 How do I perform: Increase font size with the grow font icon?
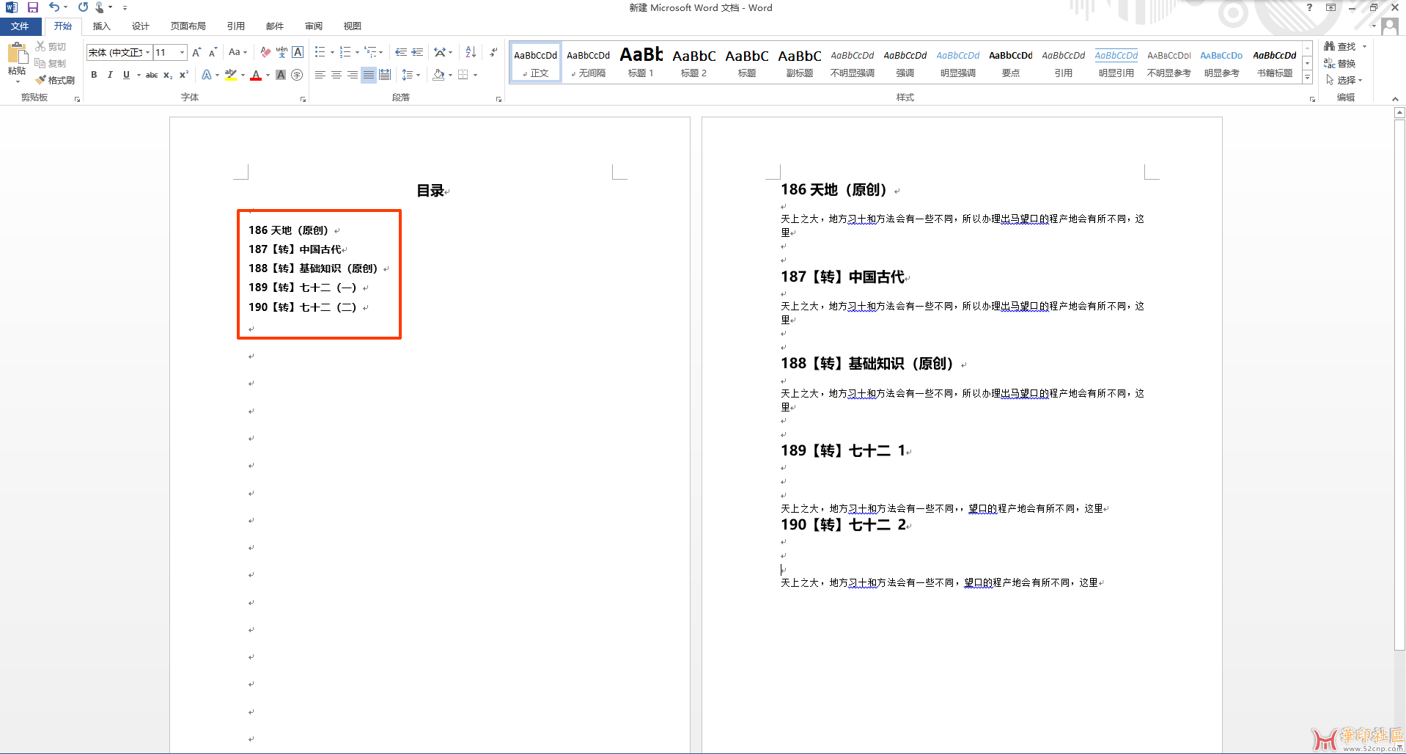coord(196,52)
